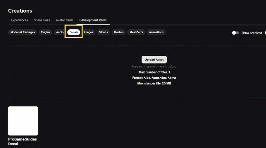The image size is (266, 148).
Task: Choose the Audio asset filter
Action: coord(60,32)
